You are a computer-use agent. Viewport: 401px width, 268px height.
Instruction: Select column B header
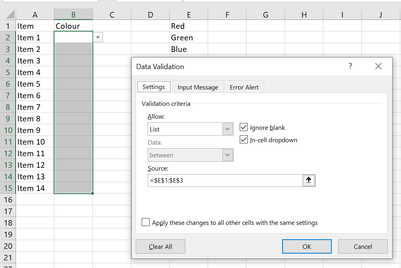[74, 15]
